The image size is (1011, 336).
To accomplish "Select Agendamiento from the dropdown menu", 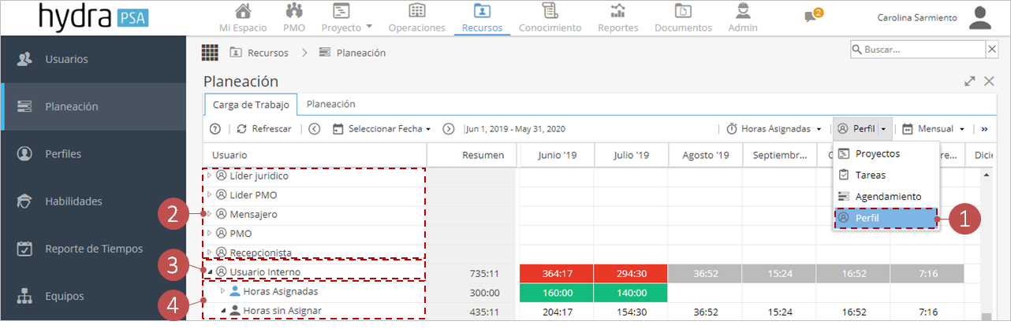I will pyautogui.click(x=888, y=196).
